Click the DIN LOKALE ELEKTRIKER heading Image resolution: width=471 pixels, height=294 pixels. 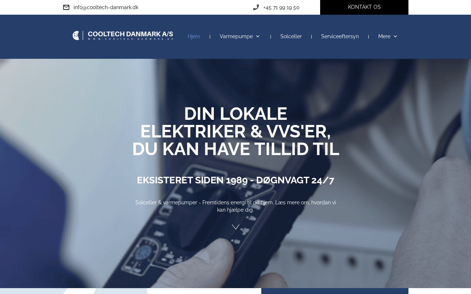[x=235, y=132]
